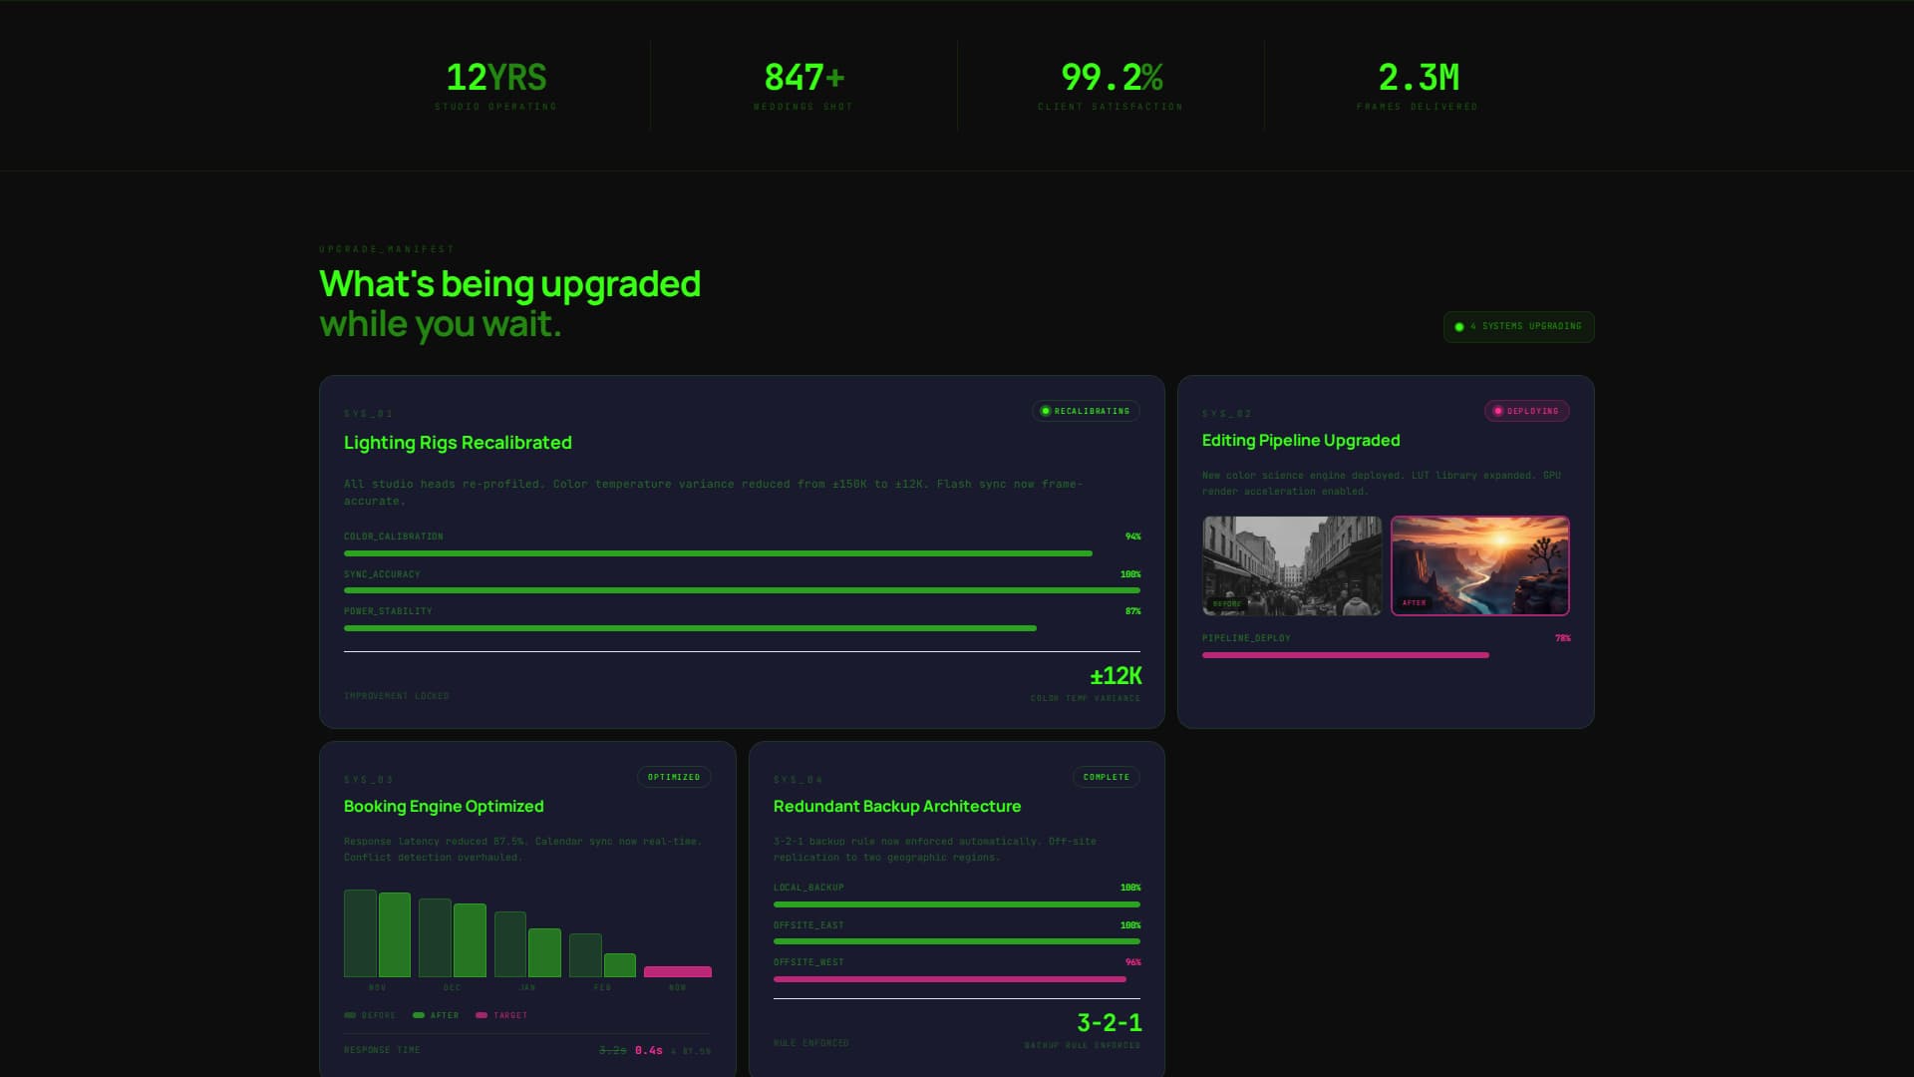
Task: Click the SYNC_ACCURACY progress bar
Action: pos(742,590)
